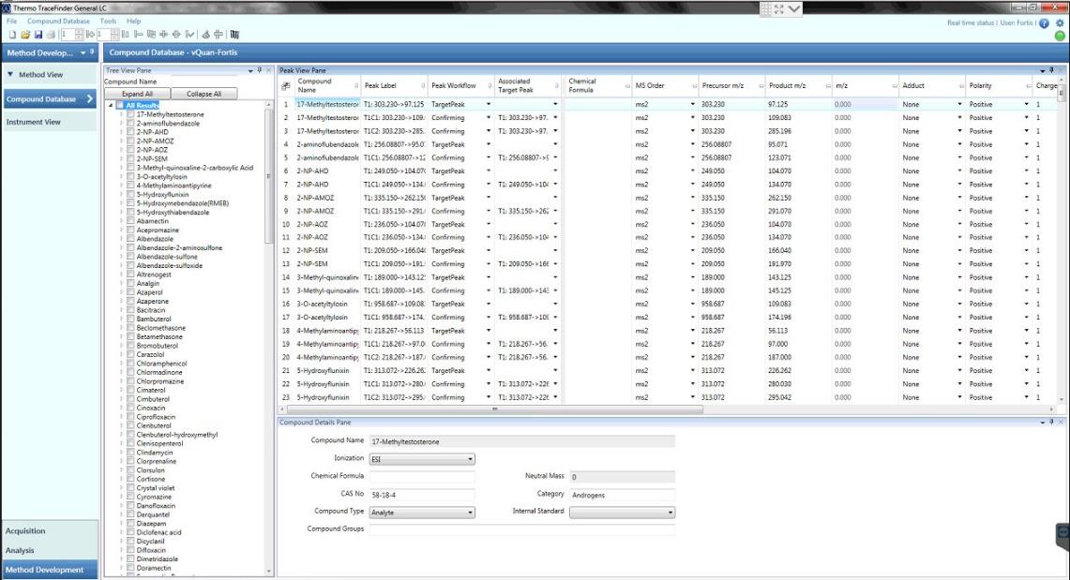Click the down chevron in top overlay bar
Image resolution: width=1070 pixels, height=580 pixels.
(x=794, y=8)
